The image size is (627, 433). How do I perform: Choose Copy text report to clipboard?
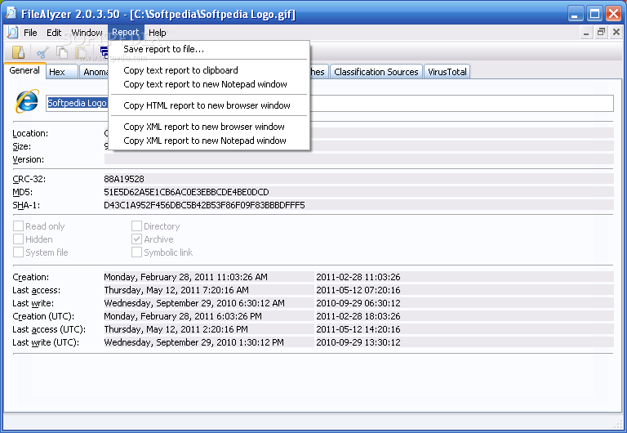tap(209, 70)
